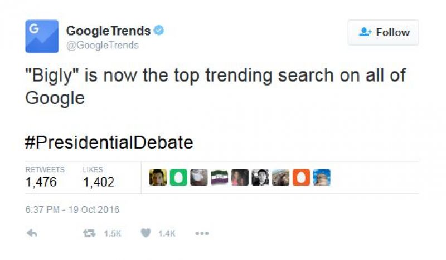Retweet using the retweet arrows icon
This screenshot has width=446, height=260.
coord(88,234)
